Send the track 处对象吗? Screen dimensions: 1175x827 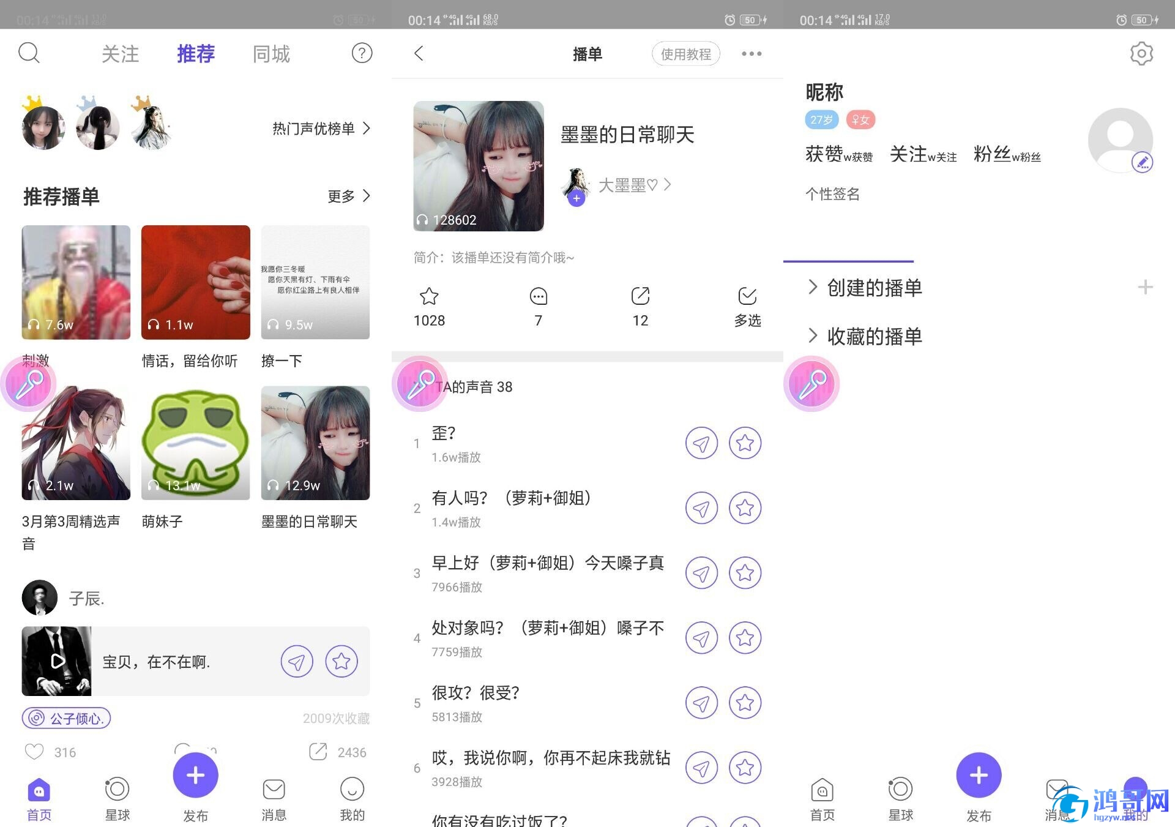pyautogui.click(x=701, y=637)
